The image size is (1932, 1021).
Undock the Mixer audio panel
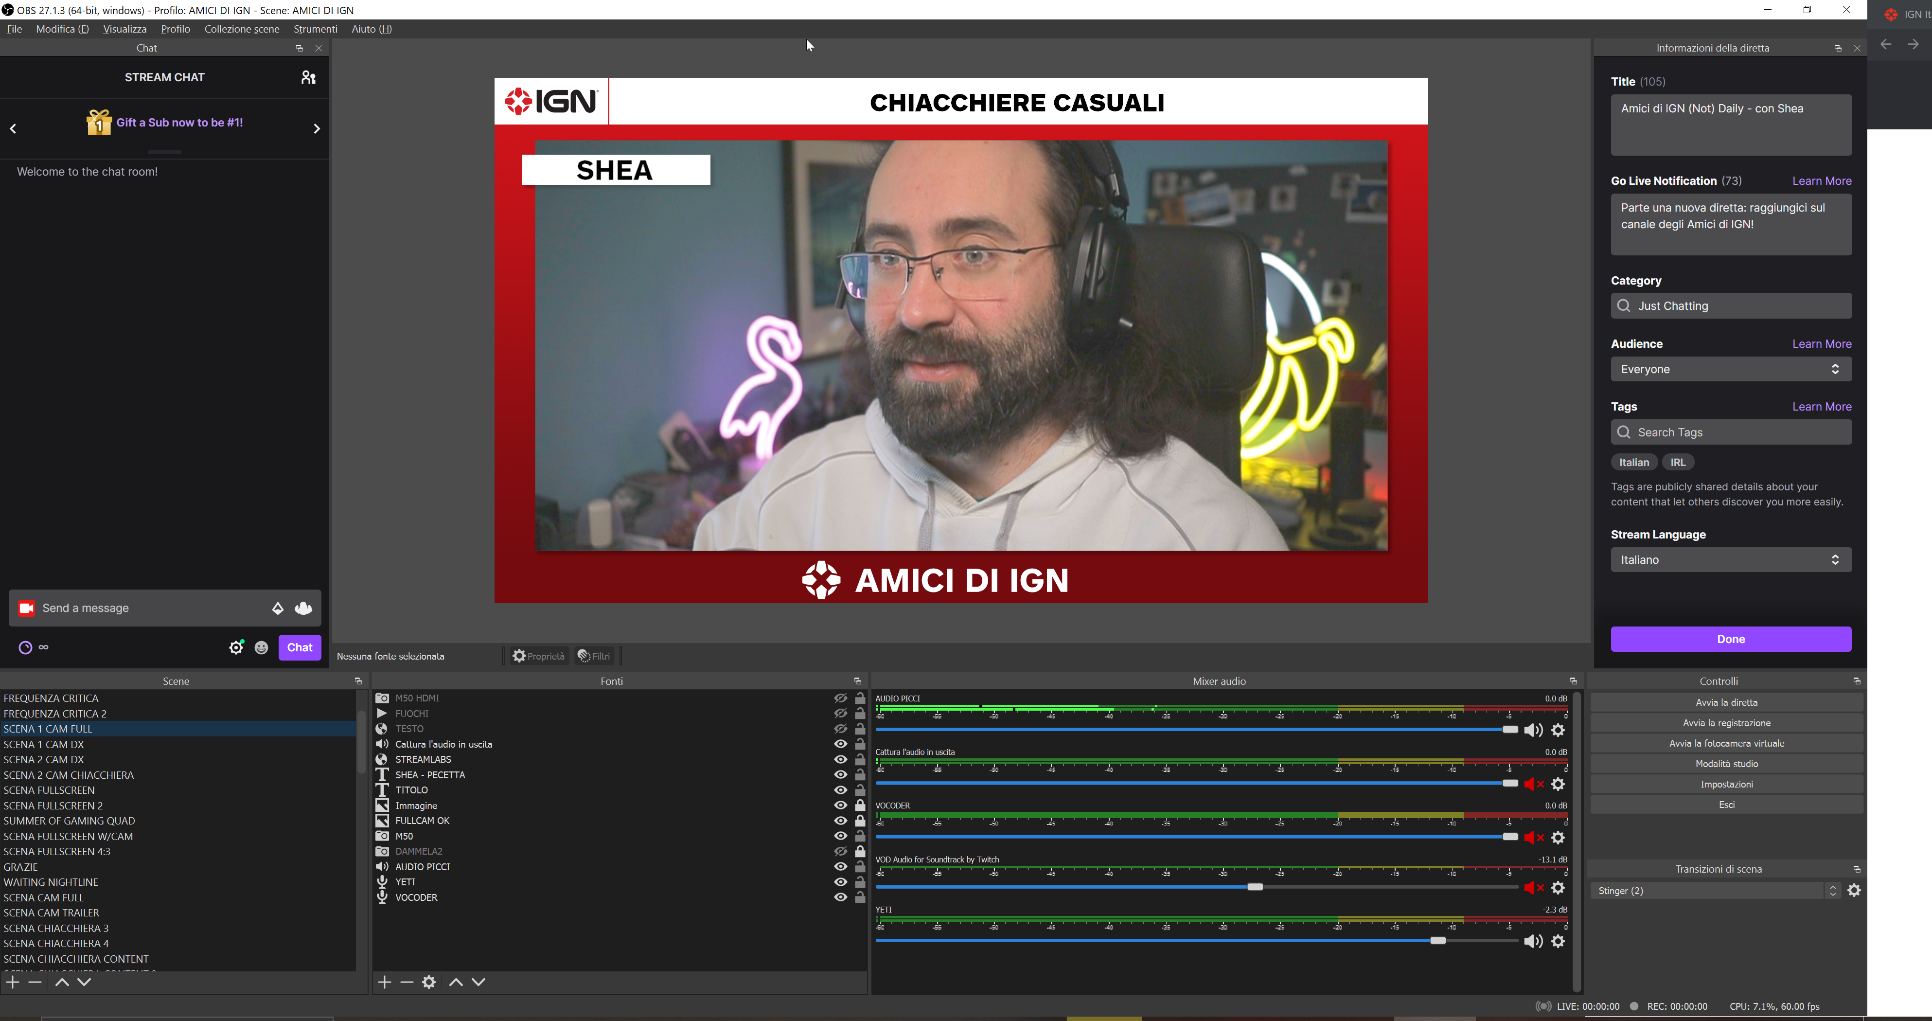(x=1573, y=681)
